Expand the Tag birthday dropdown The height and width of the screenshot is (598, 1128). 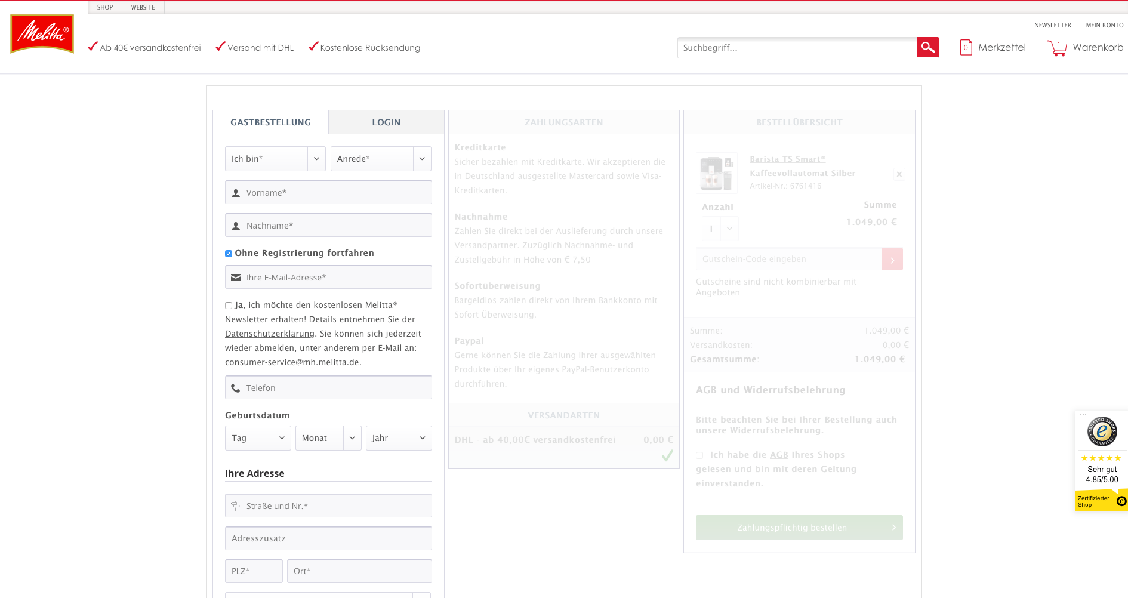[x=258, y=438]
